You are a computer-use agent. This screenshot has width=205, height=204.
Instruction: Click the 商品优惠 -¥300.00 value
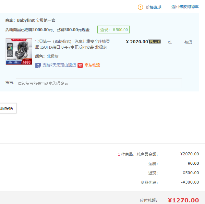pyautogui.click(x=190, y=182)
